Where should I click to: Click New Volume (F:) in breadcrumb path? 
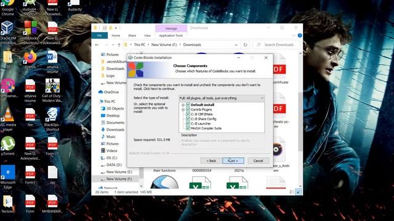point(164,45)
